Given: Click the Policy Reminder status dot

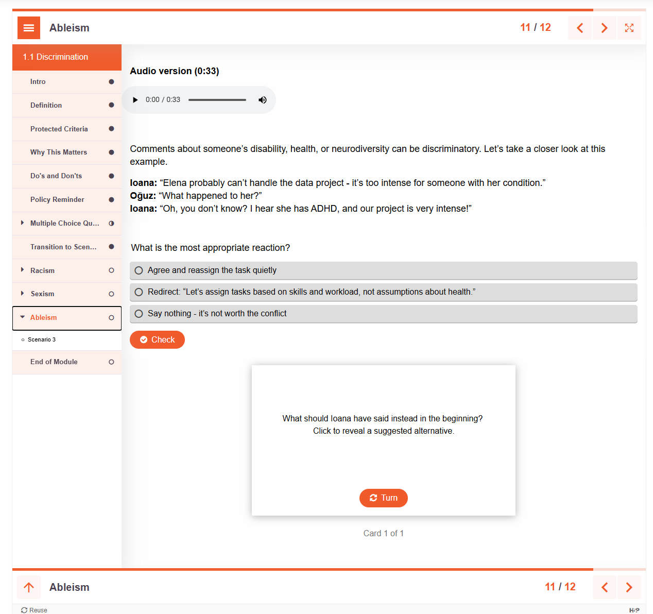Looking at the screenshot, I should pyautogui.click(x=111, y=200).
